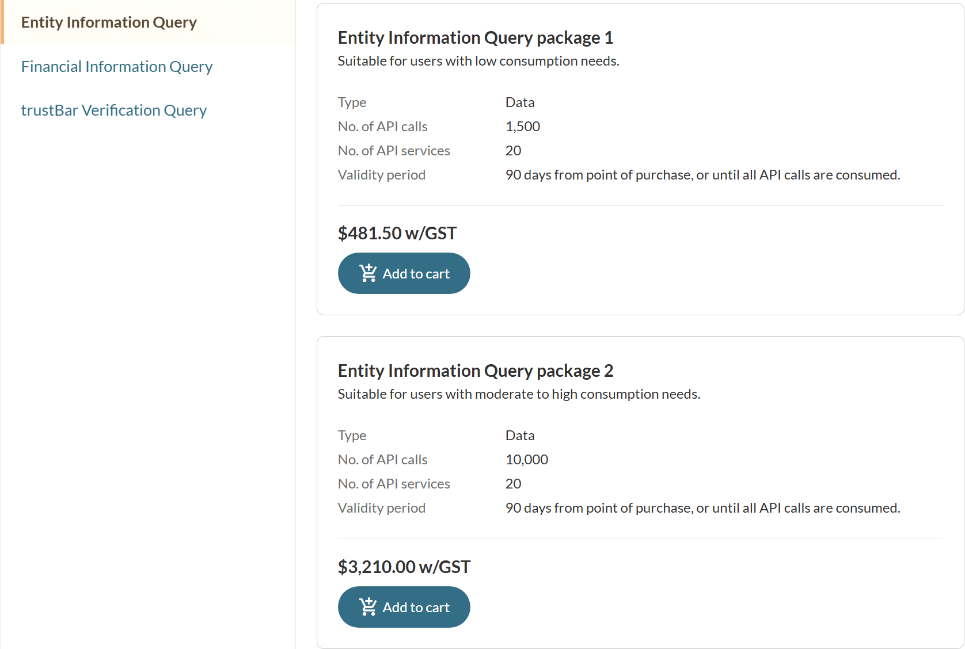
Task: Click cart icon in package 1 button
Action: point(368,273)
